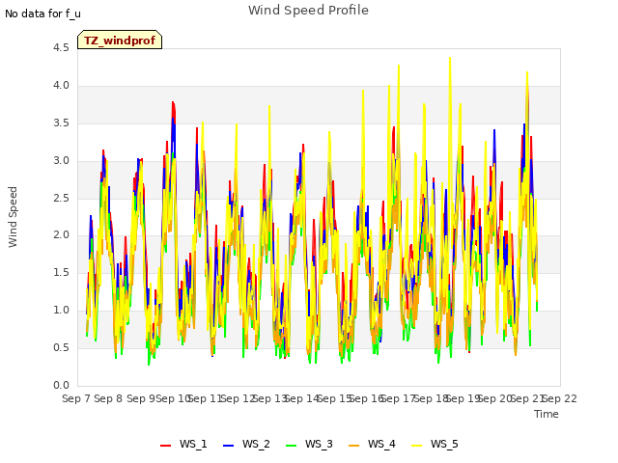Click the Wind Speed Profile chart title

309,11
